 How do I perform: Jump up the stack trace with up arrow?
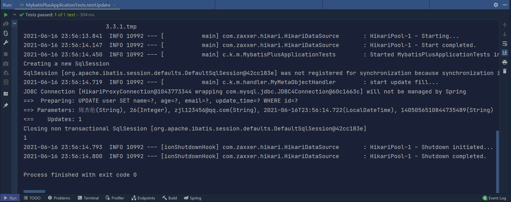(x=505, y=25)
